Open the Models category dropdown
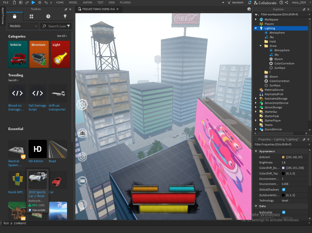312x233 pixels. point(23,26)
